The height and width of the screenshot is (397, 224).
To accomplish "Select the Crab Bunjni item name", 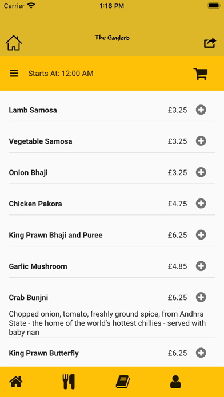I will tap(29, 298).
